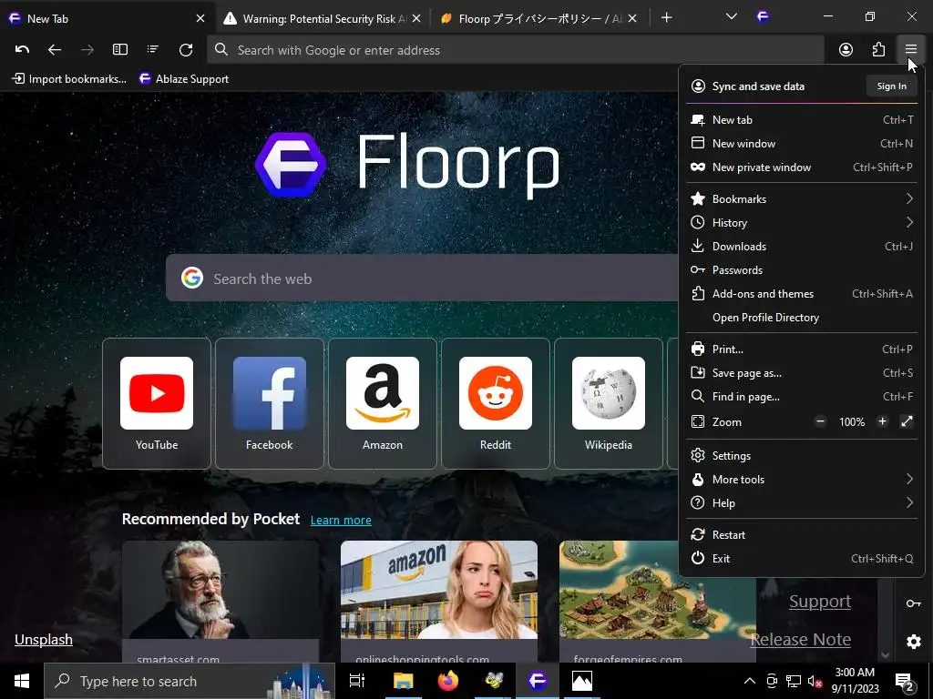Click Sync and save data

[x=758, y=86]
